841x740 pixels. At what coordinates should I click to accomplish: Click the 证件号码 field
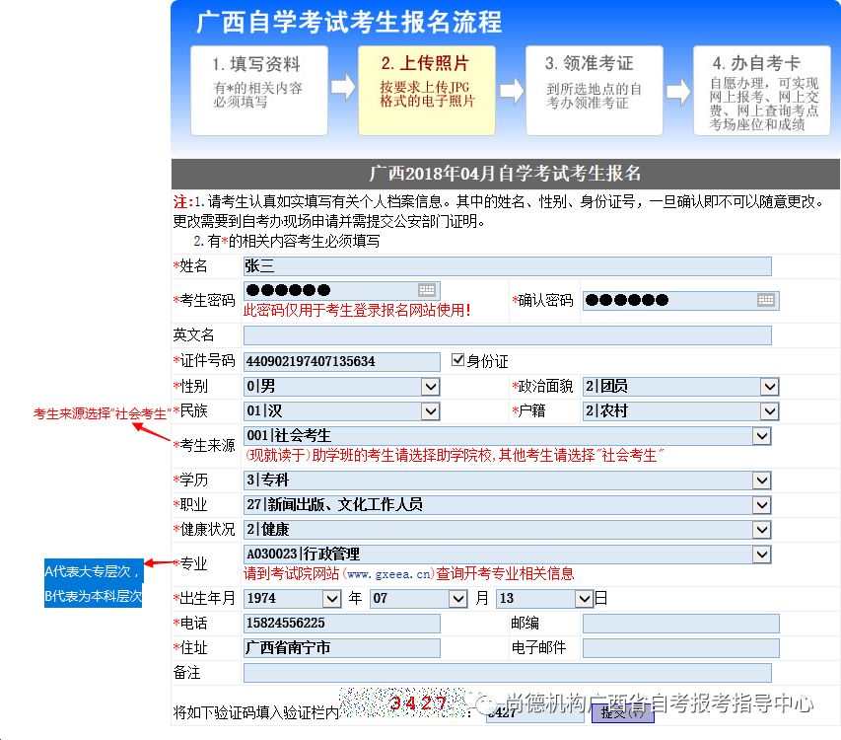342,361
